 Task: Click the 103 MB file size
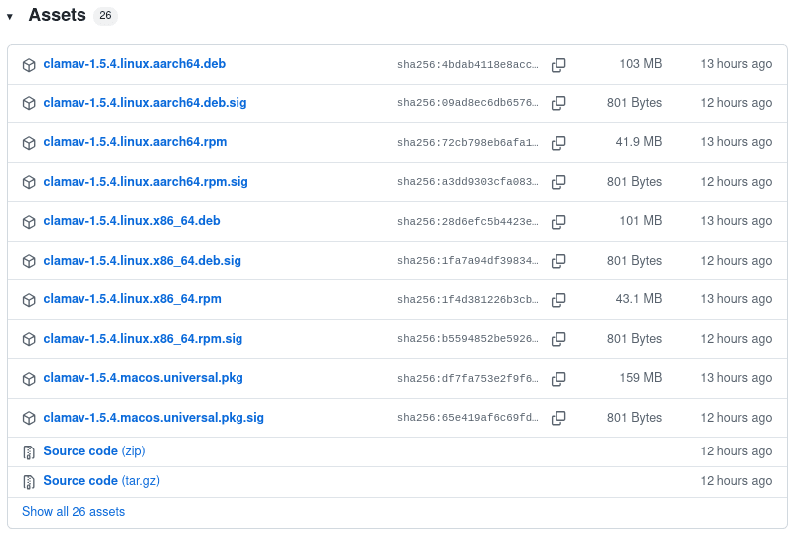pyautogui.click(x=641, y=64)
